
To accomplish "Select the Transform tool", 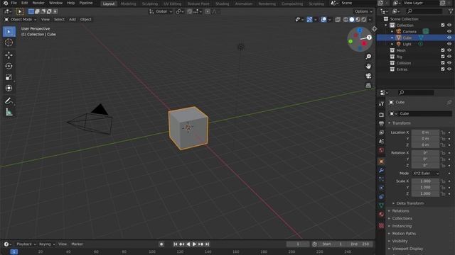I will [9, 88].
